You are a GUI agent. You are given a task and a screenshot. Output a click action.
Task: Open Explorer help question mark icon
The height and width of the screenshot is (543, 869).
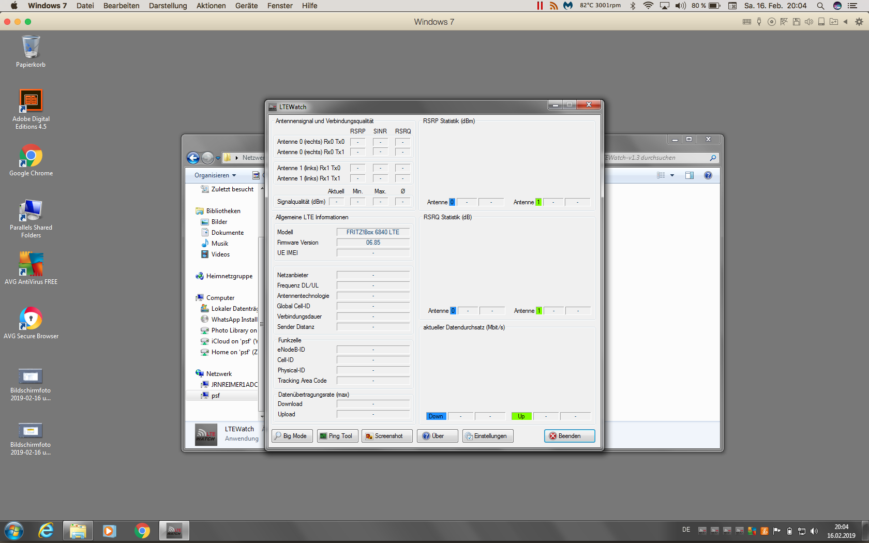(708, 175)
